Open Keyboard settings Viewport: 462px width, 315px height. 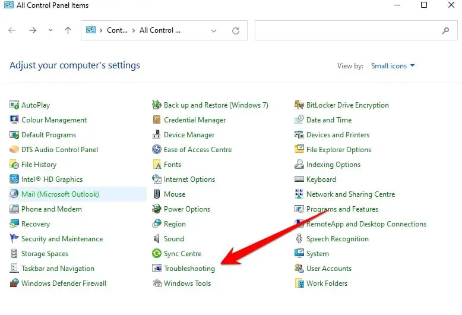tap(321, 179)
